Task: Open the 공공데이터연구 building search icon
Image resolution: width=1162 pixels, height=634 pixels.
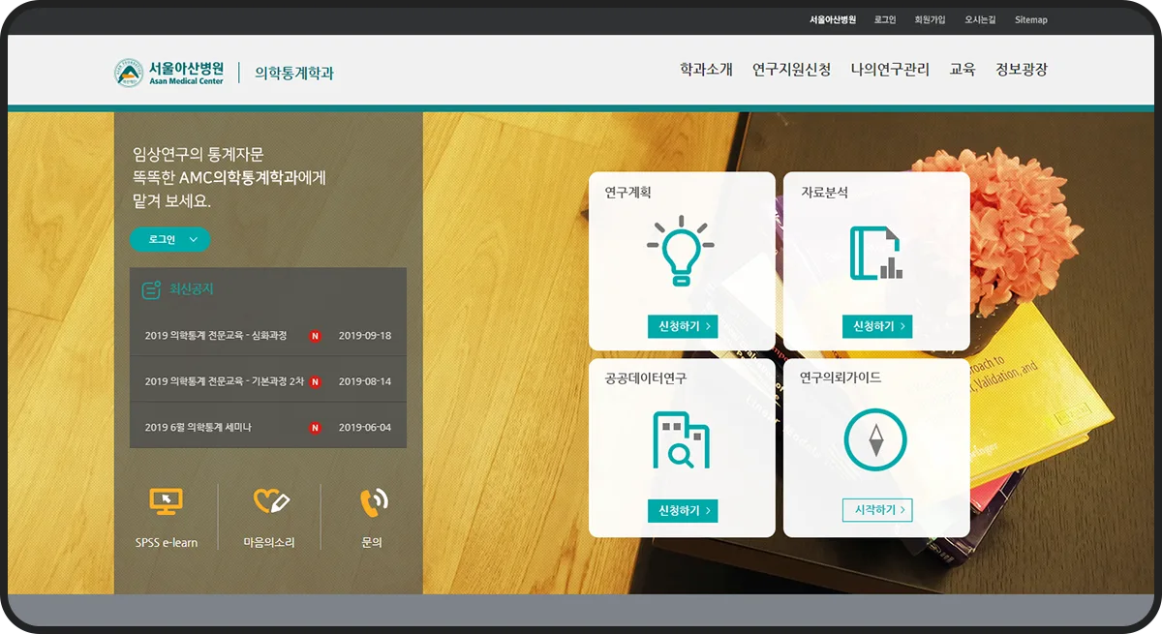Action: point(683,438)
